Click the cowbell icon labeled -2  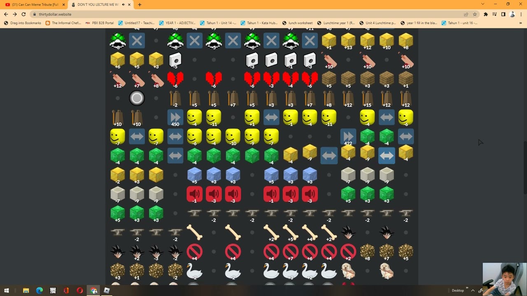175,99
